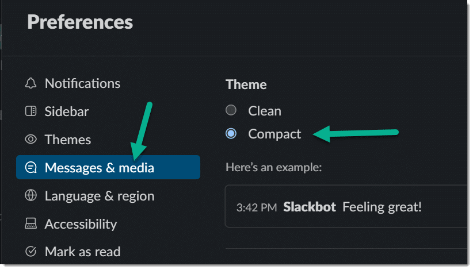Click the Mark as read checkmark icon
Image resolution: width=473 pixels, height=270 pixels.
click(30, 252)
